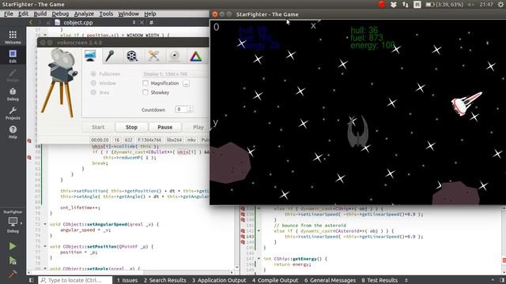506x284 pixels.
Task: Open vokoscreen video film reel tab
Action: 132,56
